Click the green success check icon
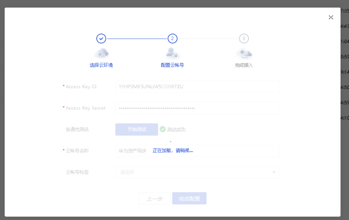The image size is (349, 220). 163,129
